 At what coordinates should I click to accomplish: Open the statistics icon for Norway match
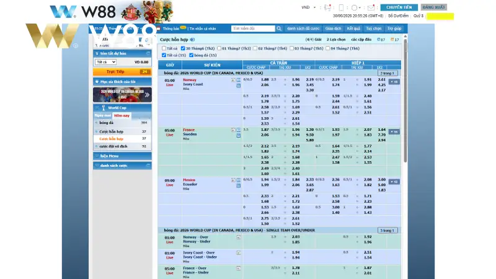(239, 80)
